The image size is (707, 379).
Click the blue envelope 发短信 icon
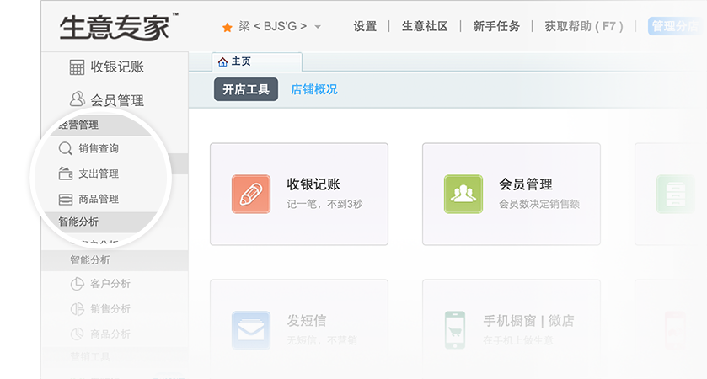(251, 330)
